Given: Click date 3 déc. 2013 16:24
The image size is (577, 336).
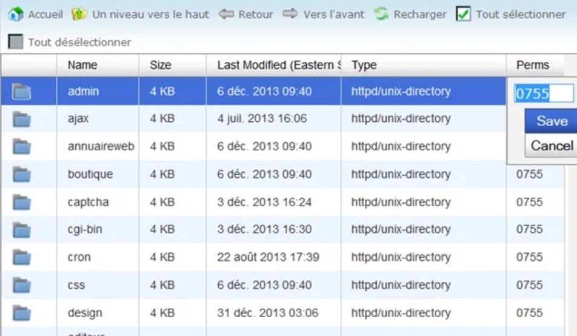Looking at the screenshot, I should (264, 202).
